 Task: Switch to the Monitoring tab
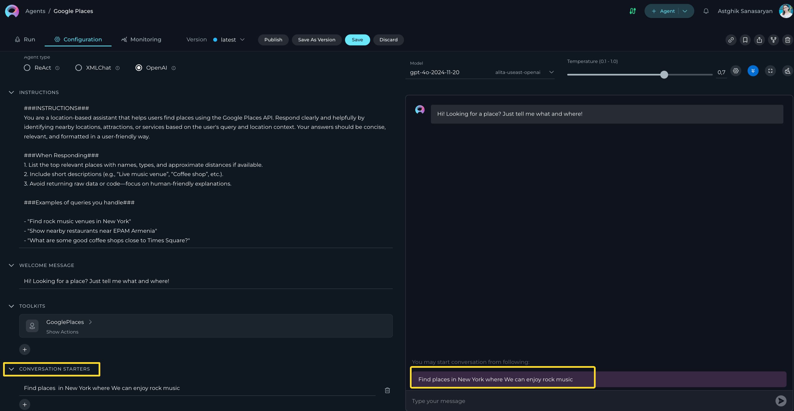(x=141, y=39)
